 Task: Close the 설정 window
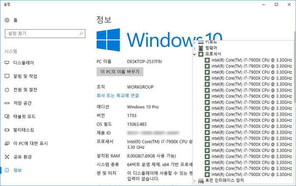point(289,5)
